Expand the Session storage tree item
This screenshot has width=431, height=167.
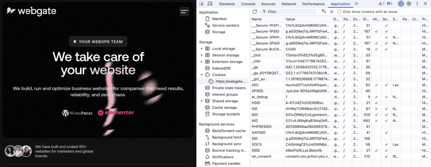[202, 55]
